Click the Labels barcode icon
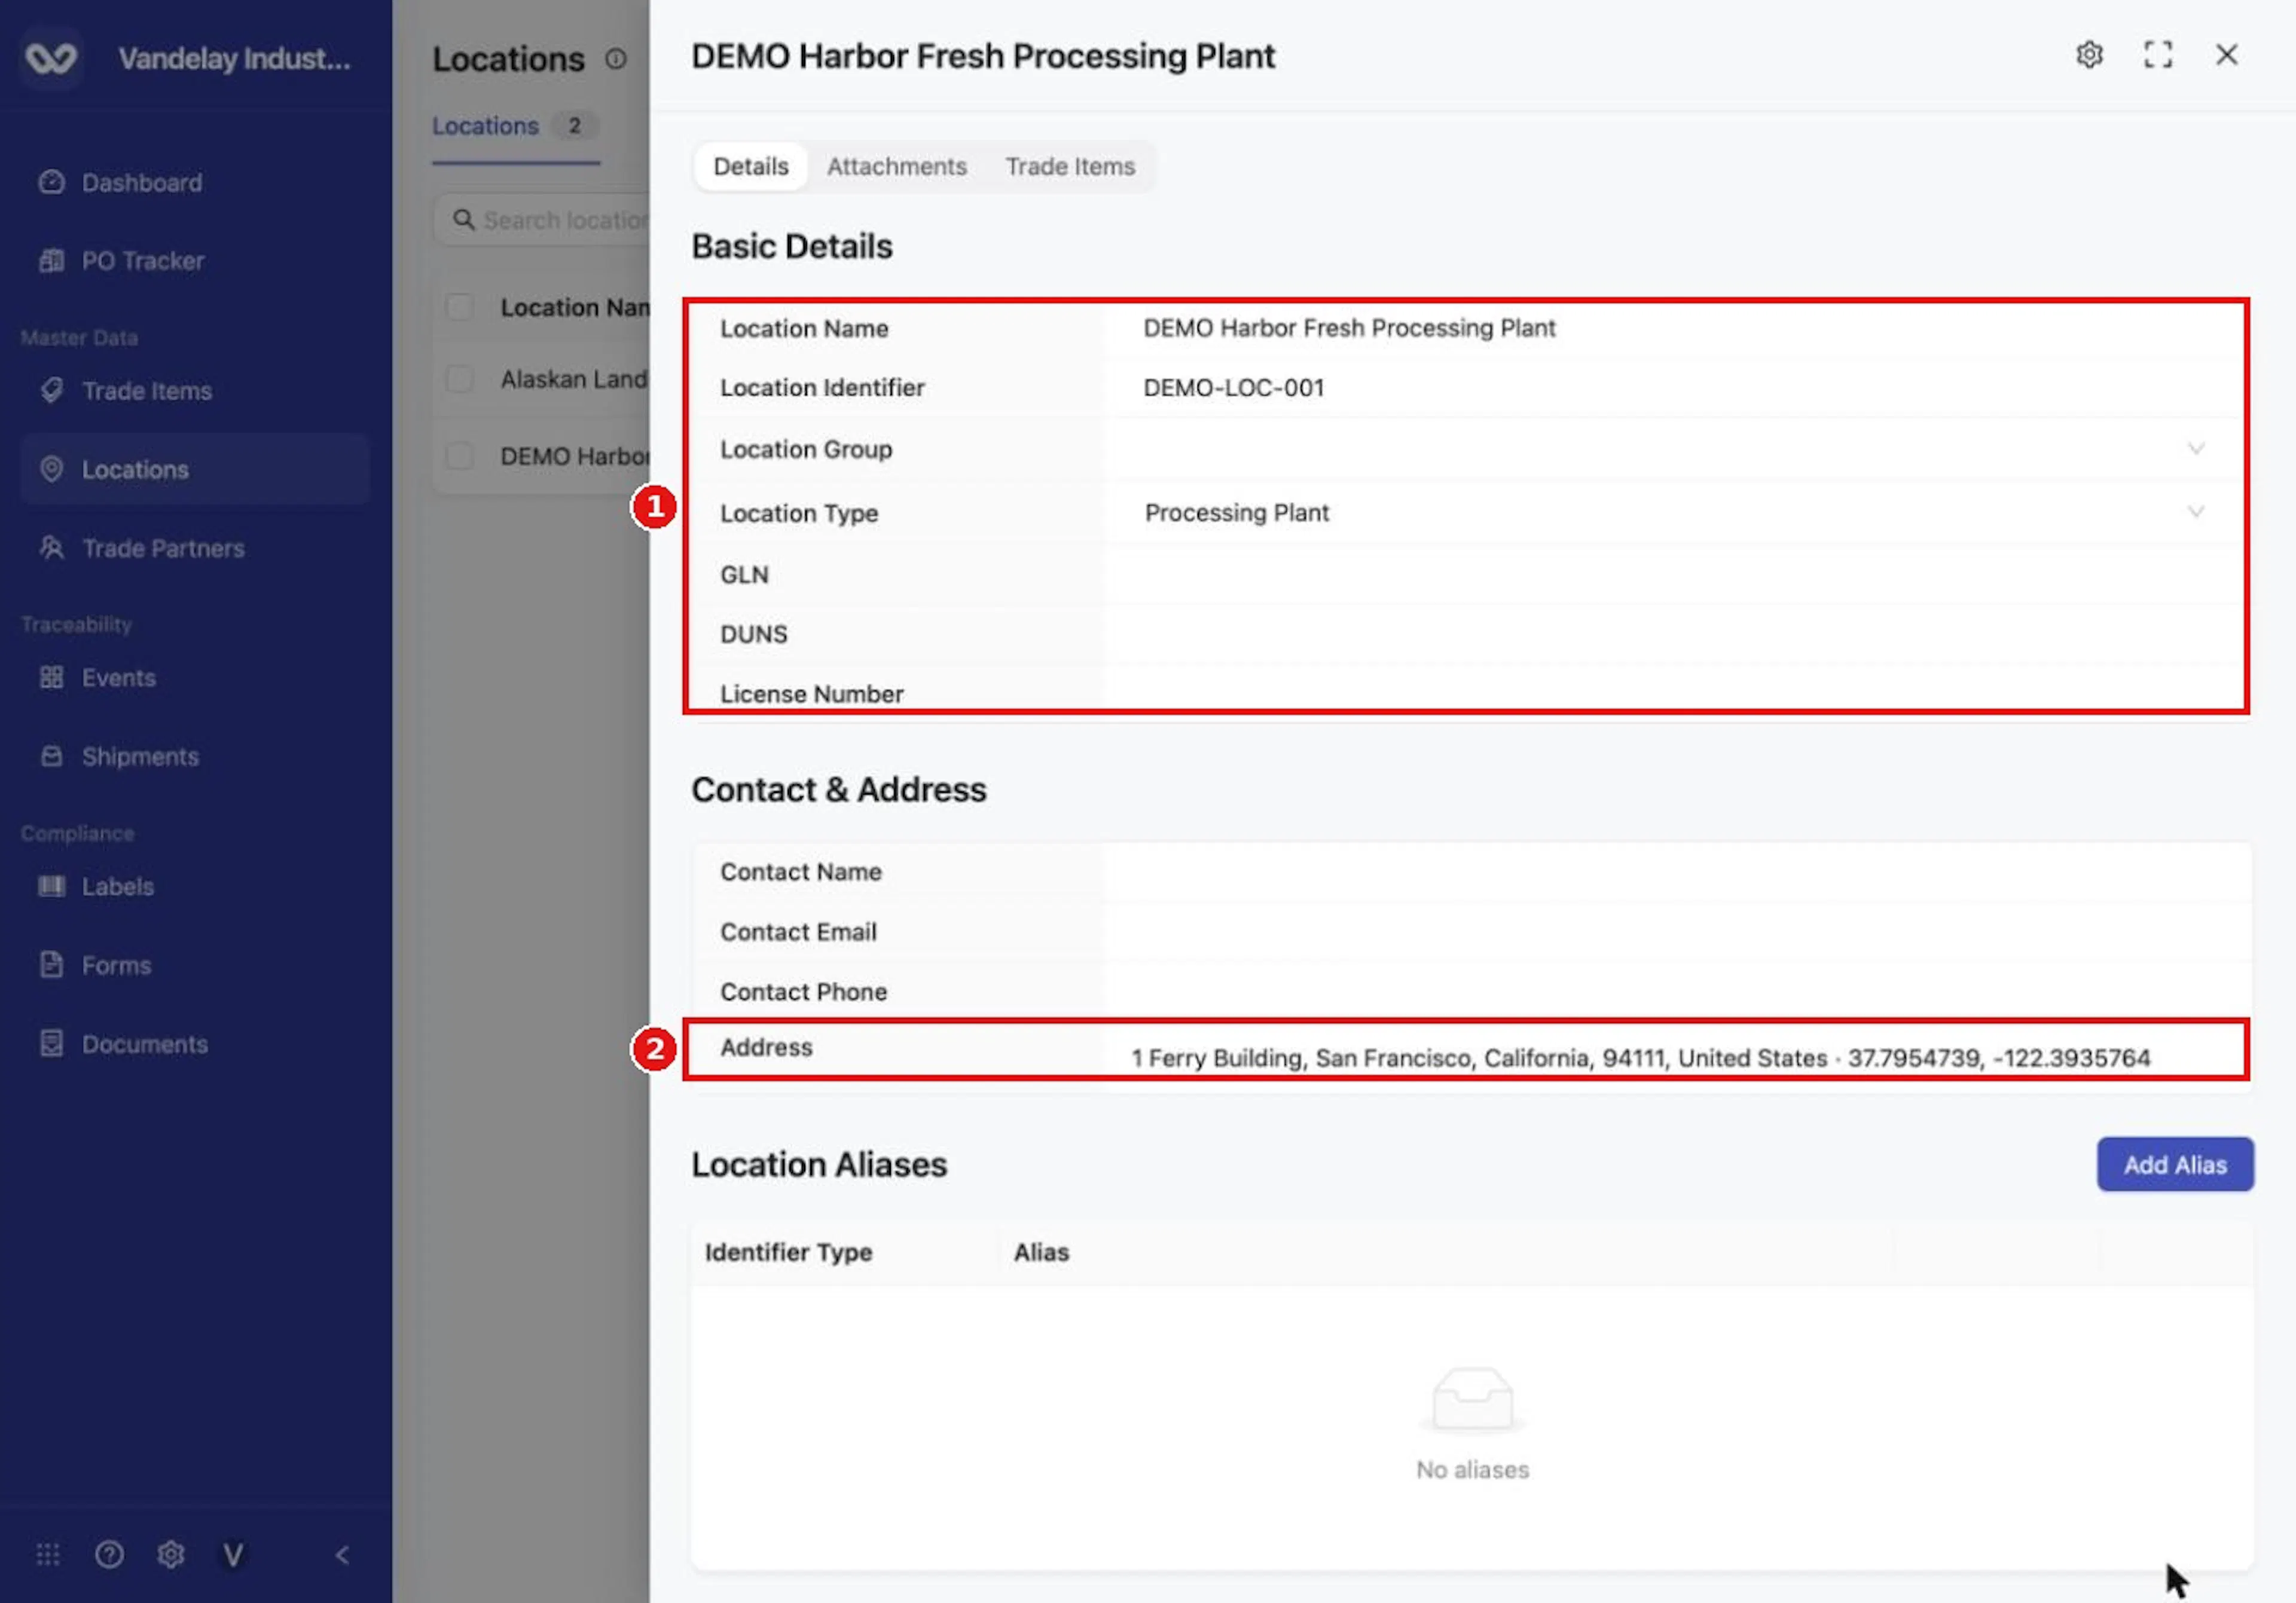Image resolution: width=2296 pixels, height=1603 pixels. pos(51,886)
